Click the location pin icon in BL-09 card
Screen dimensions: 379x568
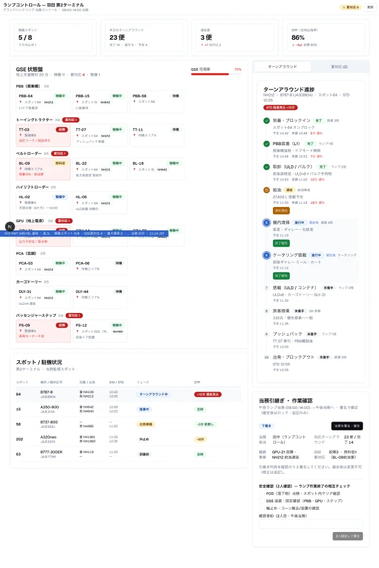click(x=21, y=169)
